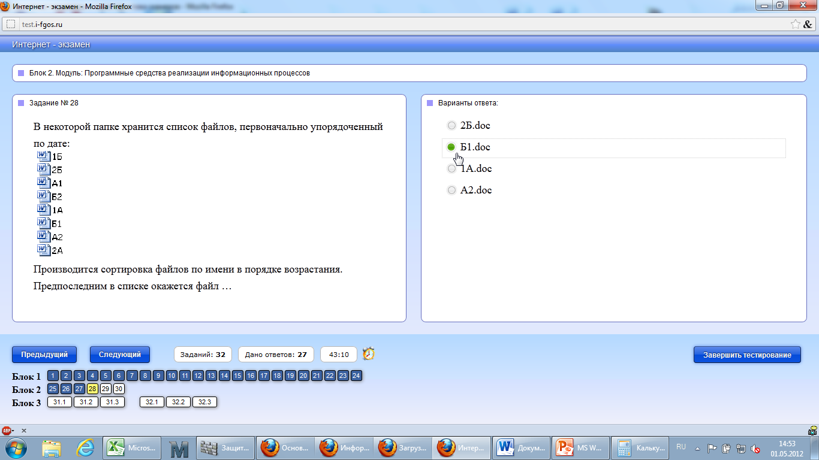The height and width of the screenshot is (460, 819).
Task: Open unanswered question 30
Action: click(119, 389)
